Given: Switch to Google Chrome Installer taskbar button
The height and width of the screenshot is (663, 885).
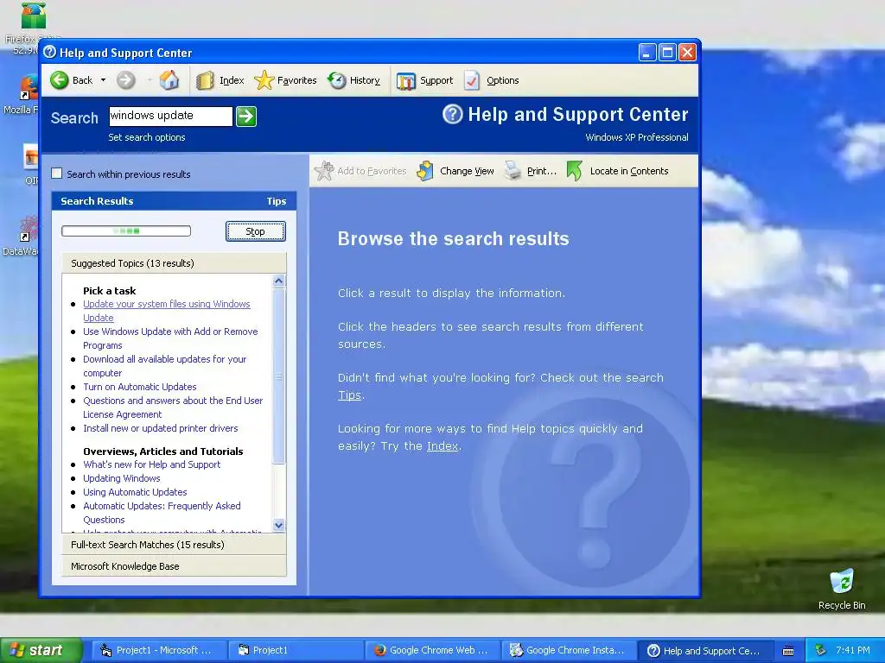Looking at the screenshot, I should coord(569,650).
